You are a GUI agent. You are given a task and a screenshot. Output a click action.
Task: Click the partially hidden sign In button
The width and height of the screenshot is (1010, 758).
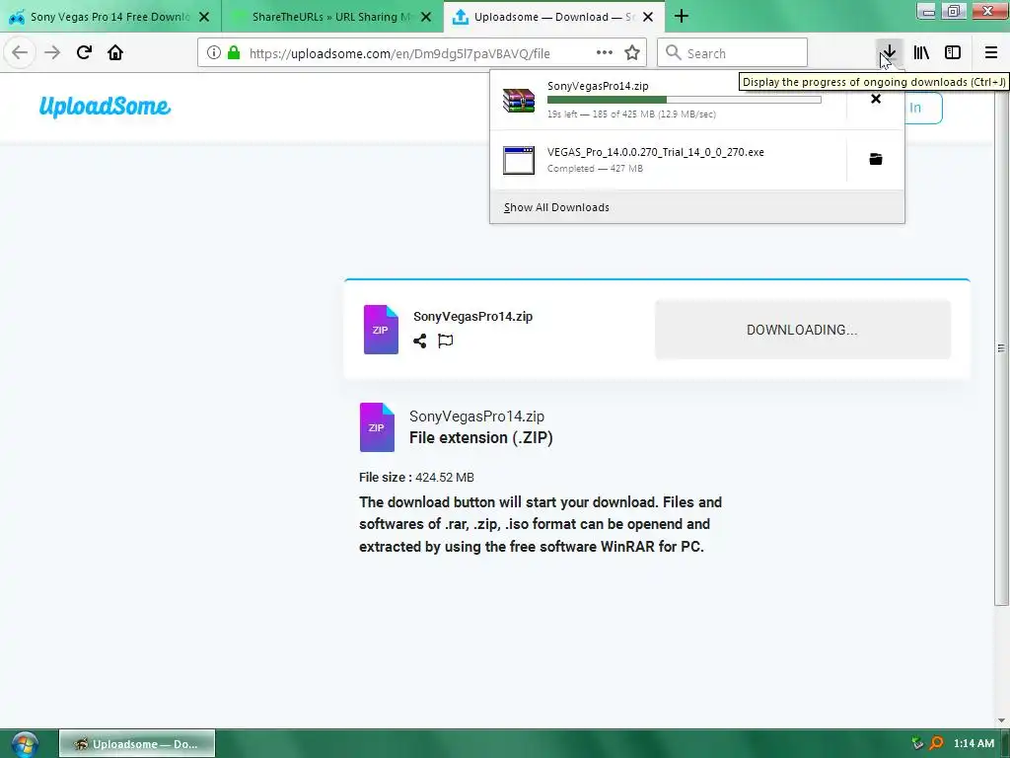pos(923,108)
